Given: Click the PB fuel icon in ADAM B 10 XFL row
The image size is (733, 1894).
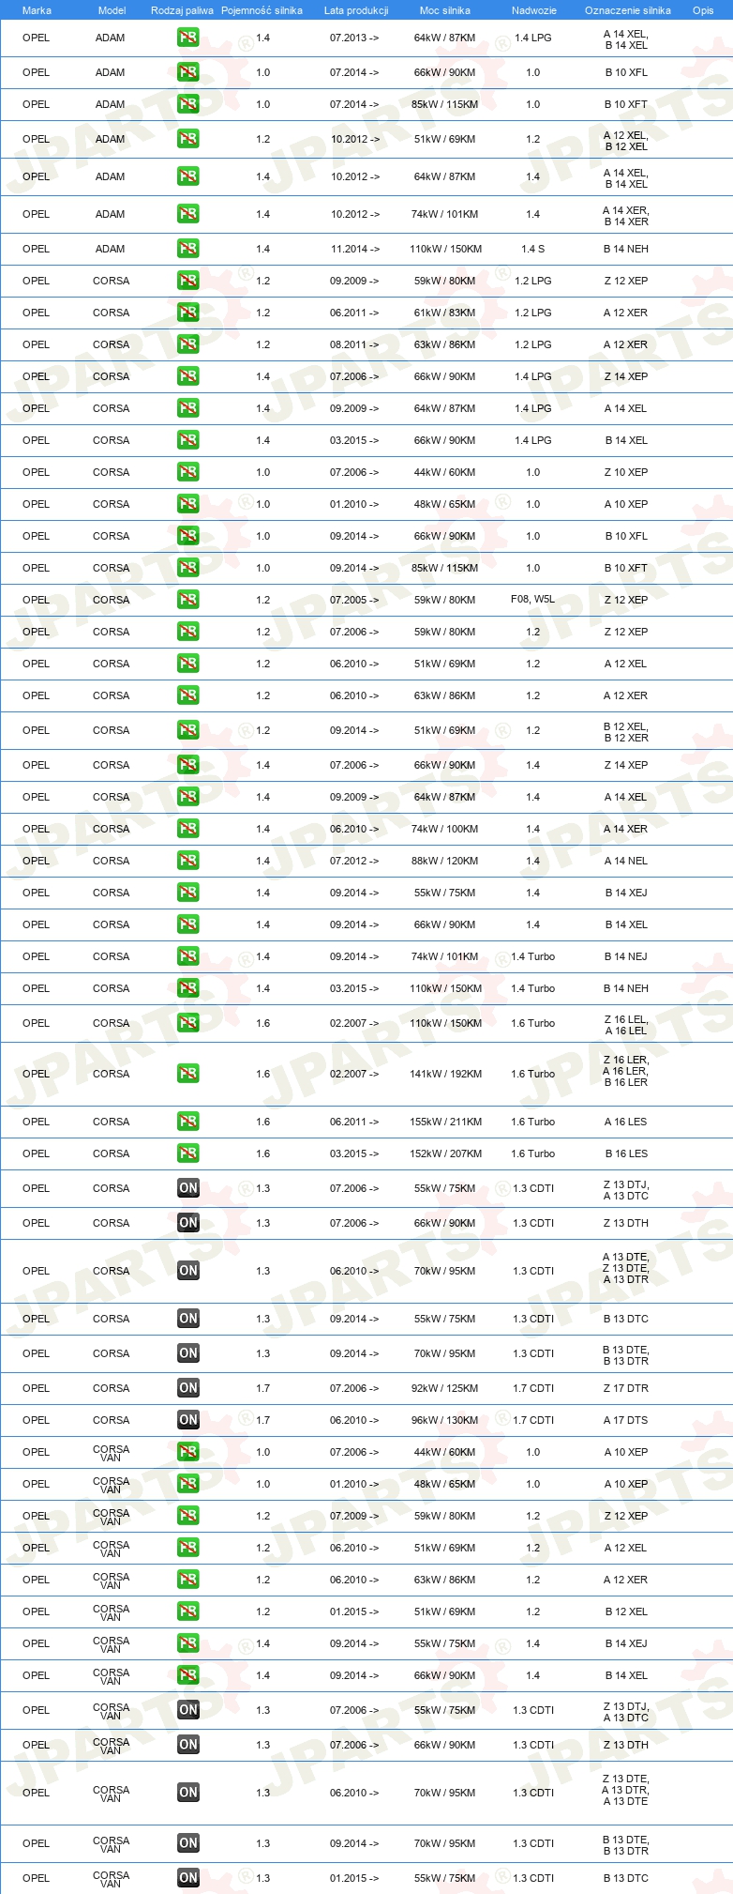Looking at the screenshot, I should [x=188, y=72].
